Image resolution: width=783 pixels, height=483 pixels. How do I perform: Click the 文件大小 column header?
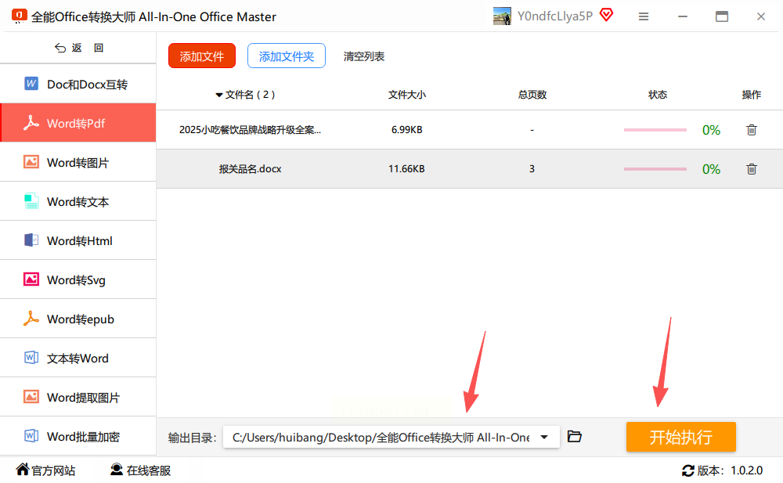pyautogui.click(x=407, y=95)
